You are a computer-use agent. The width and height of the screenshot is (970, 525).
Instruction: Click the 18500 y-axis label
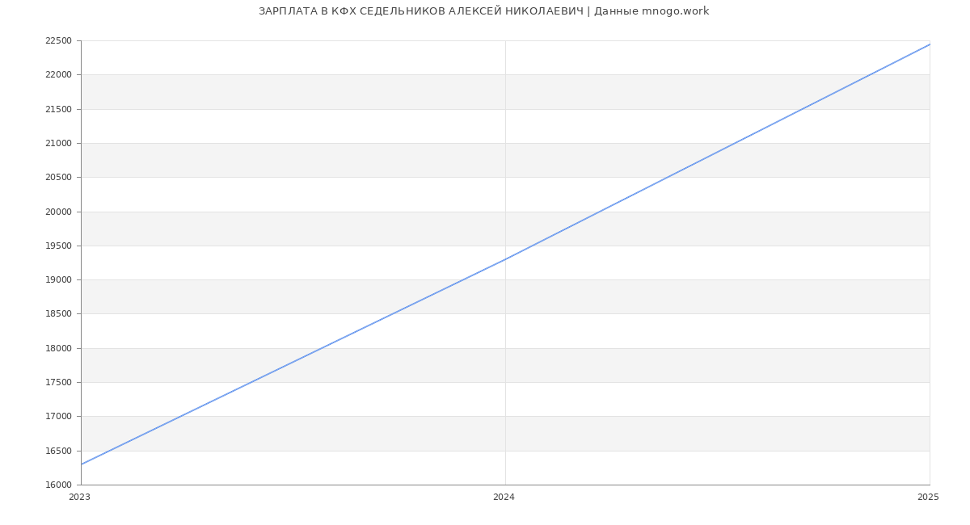click(x=58, y=314)
